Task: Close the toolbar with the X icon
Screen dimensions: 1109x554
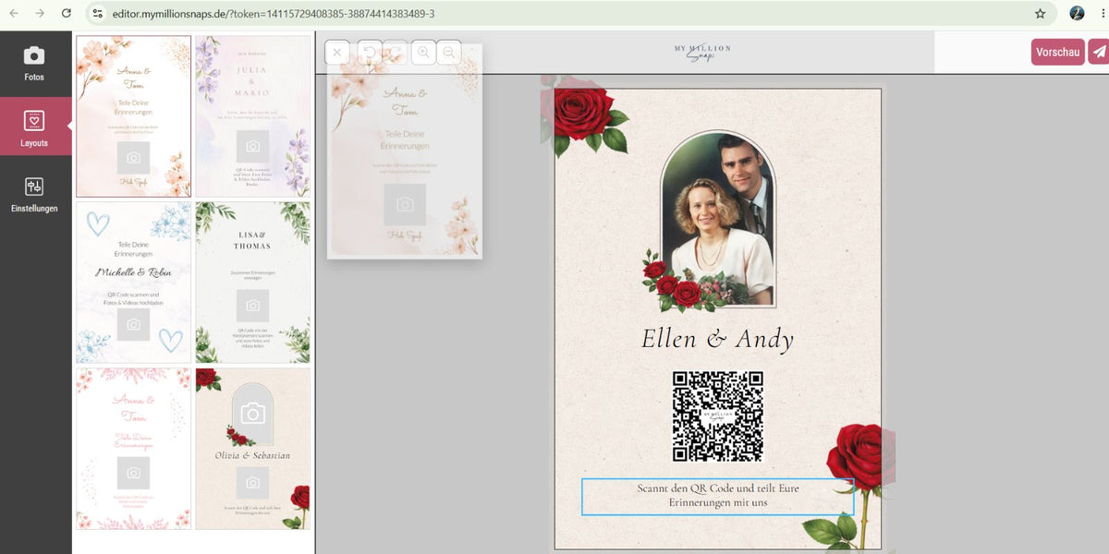Action: 337,53
